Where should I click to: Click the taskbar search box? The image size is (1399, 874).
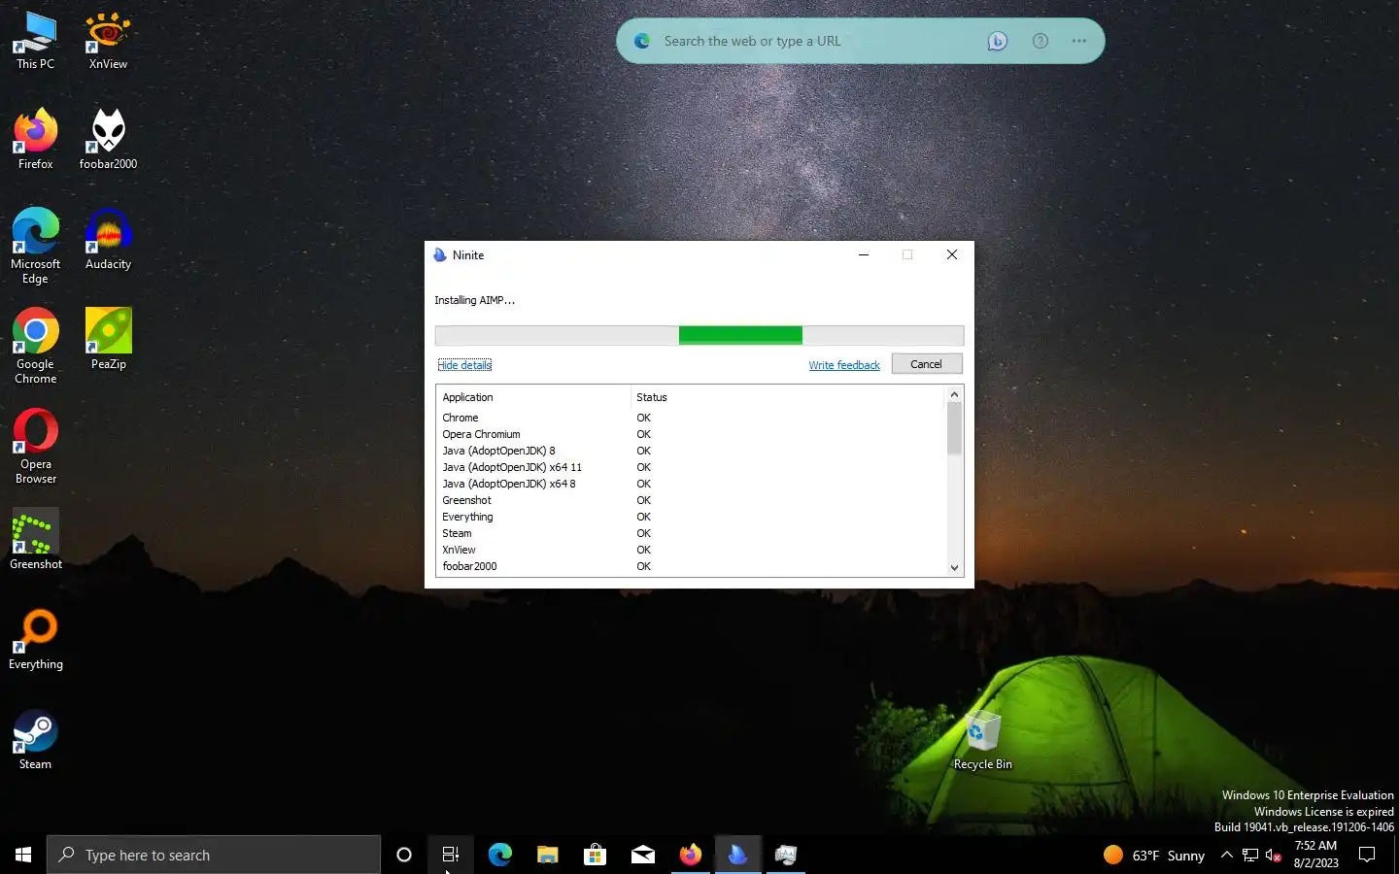click(x=214, y=855)
